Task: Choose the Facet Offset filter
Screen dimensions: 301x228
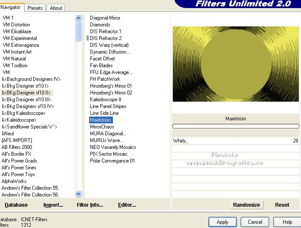Action: pos(102,59)
